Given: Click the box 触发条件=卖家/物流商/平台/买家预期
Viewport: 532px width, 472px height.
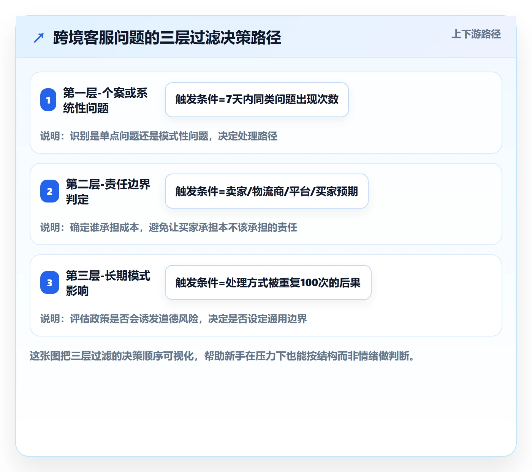Looking at the screenshot, I should (x=267, y=191).
